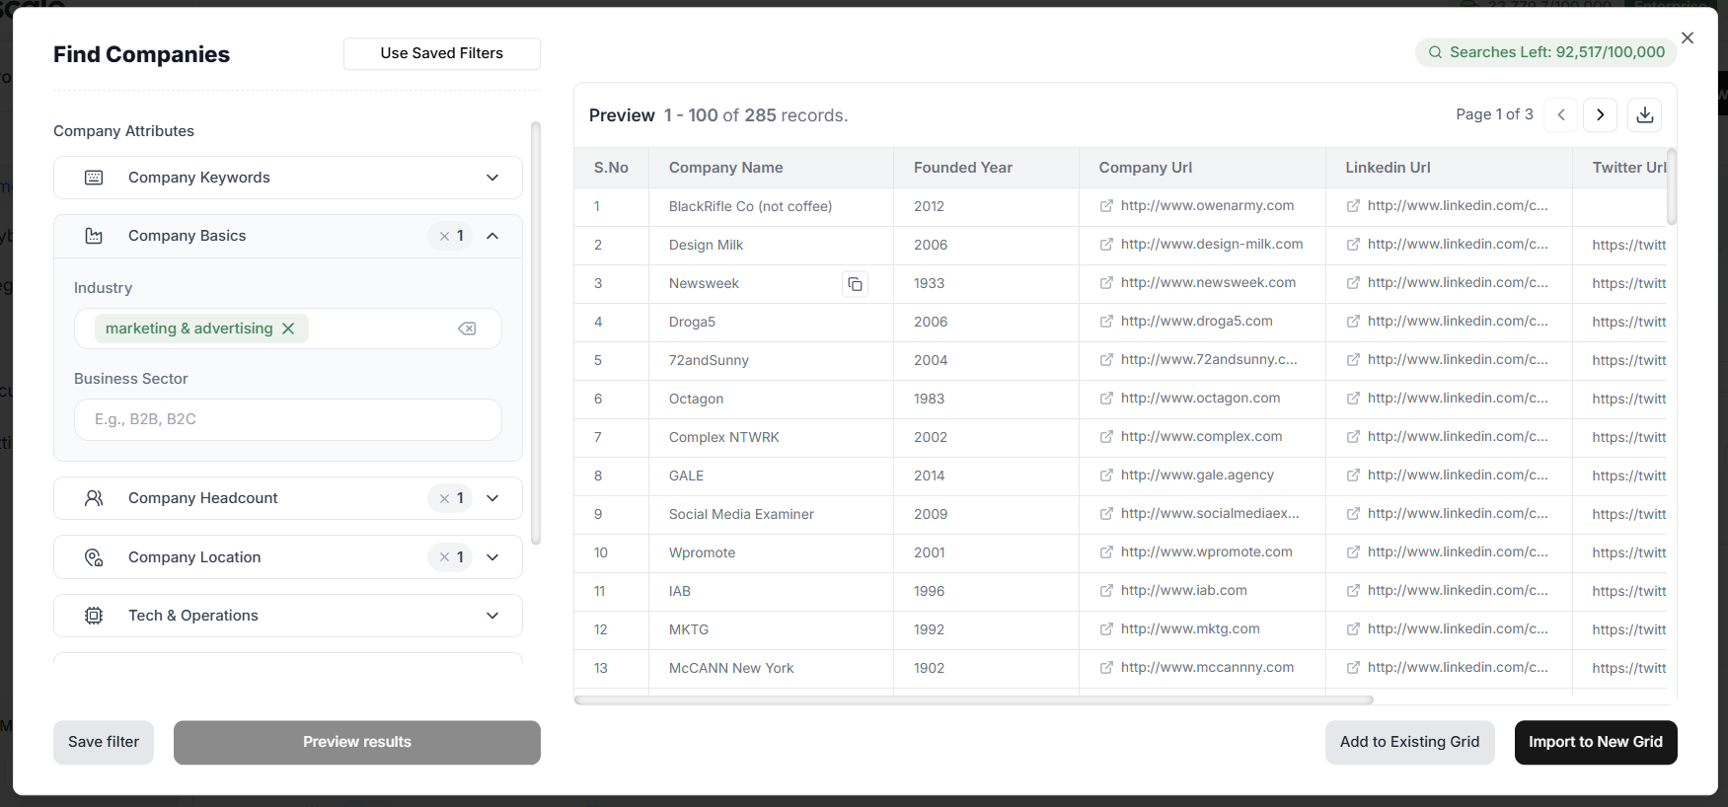Click the Company Basics factory icon

(x=94, y=236)
